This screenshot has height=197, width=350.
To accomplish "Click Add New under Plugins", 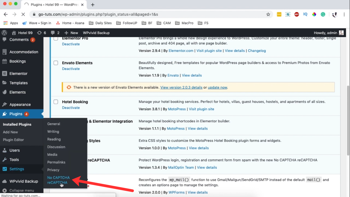I will pyautogui.click(x=10, y=132).
